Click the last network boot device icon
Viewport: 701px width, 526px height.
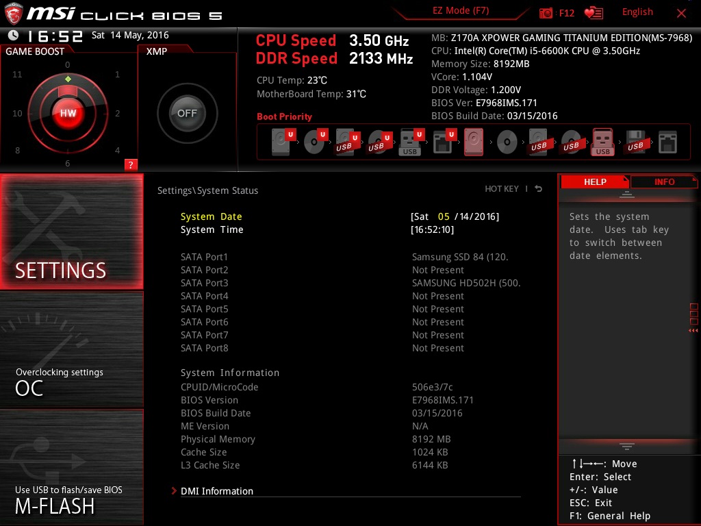coord(667,142)
